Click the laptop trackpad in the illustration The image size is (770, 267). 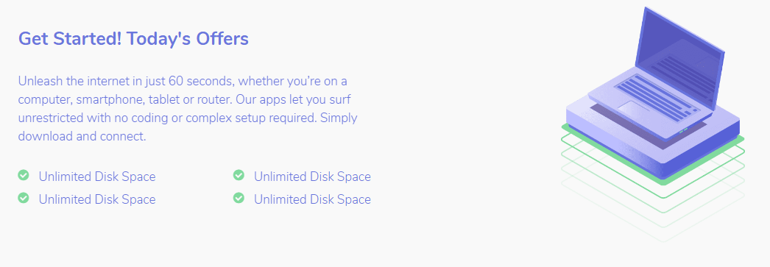pyautogui.click(x=634, y=108)
